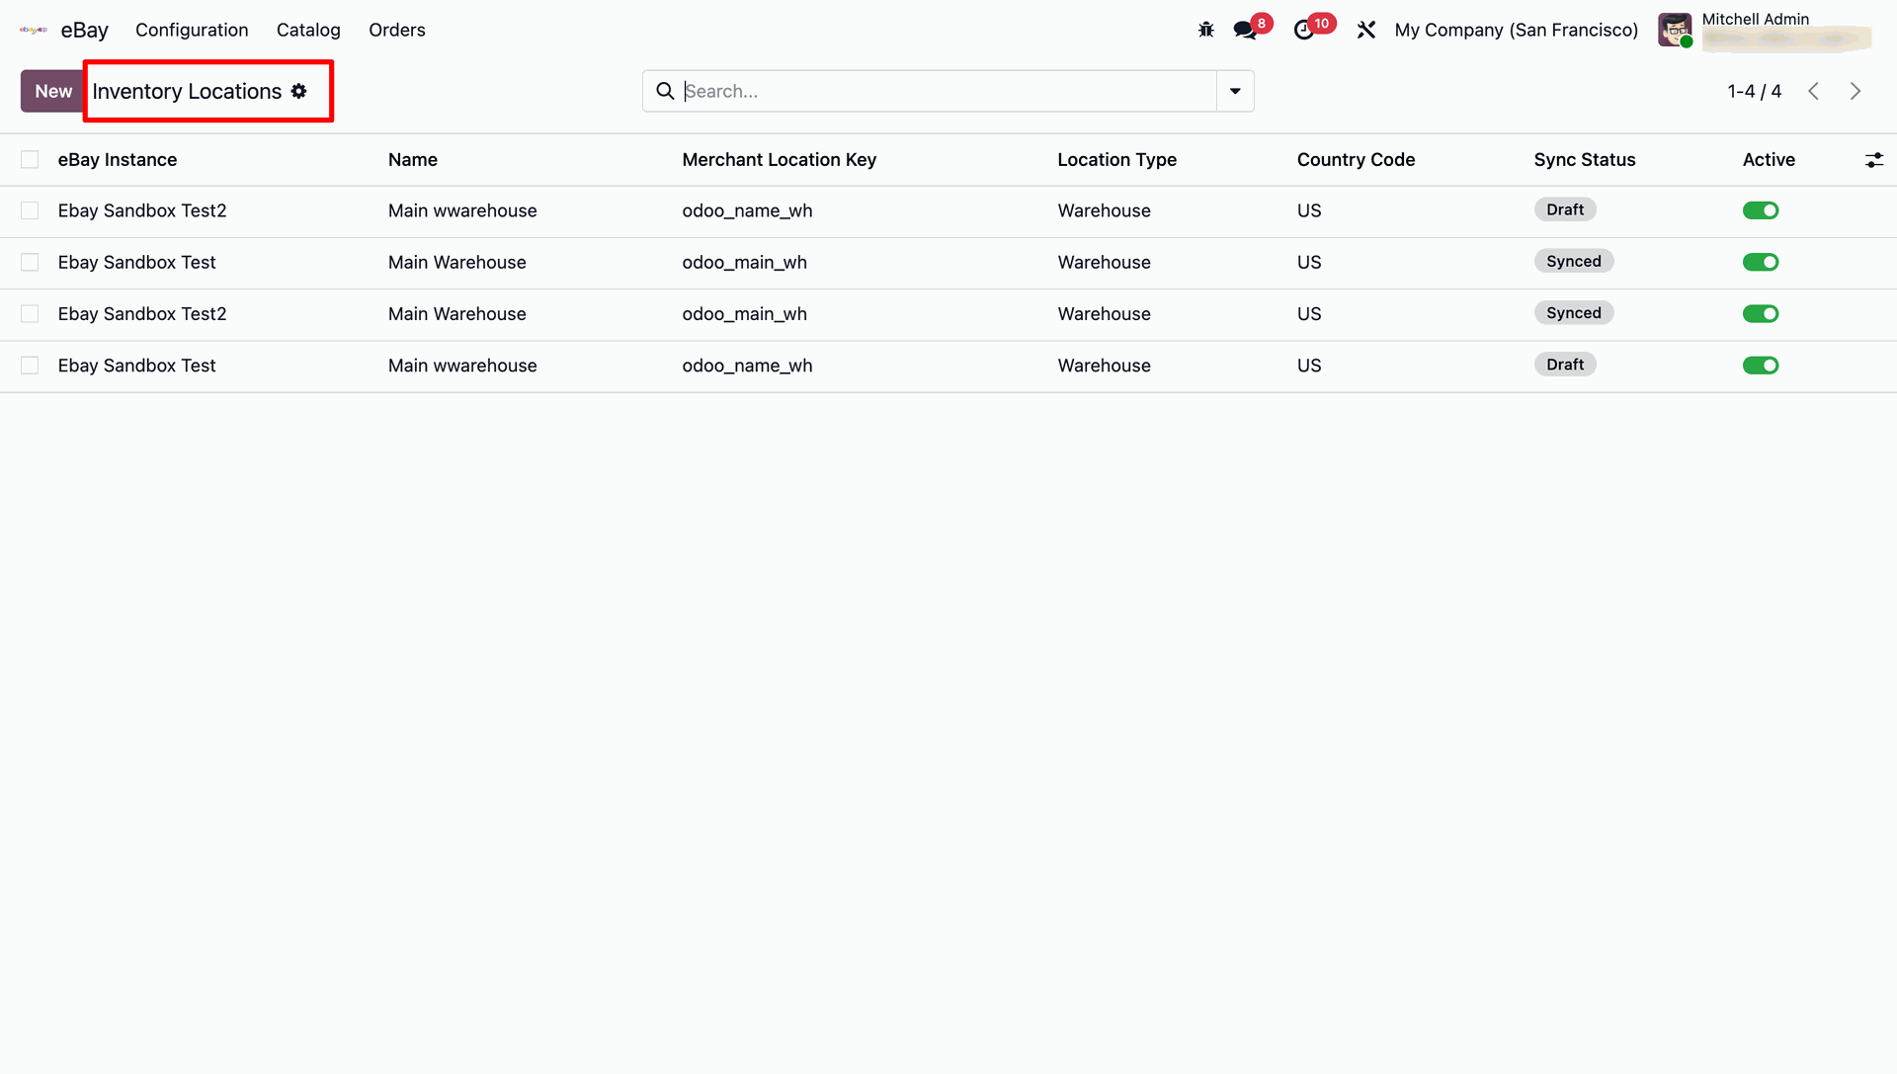Click the debug bug icon
Screen dimensions: 1897x1074
(1205, 30)
